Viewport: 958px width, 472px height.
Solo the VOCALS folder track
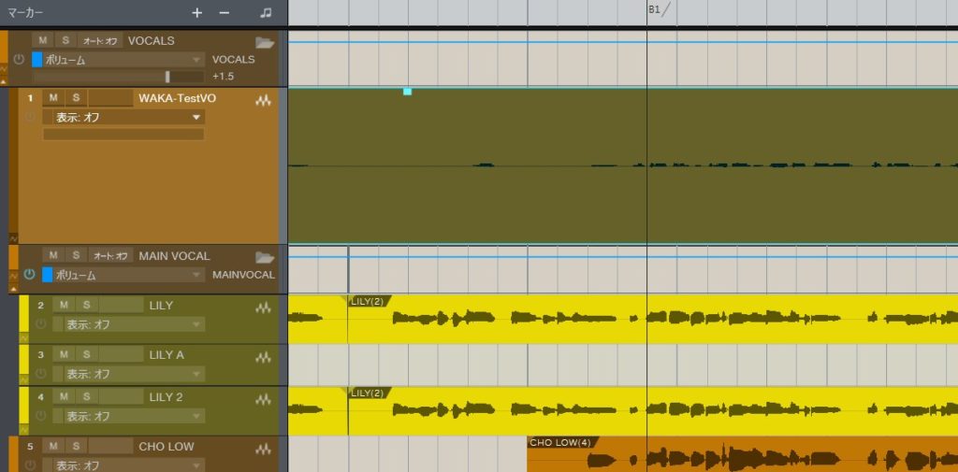pos(65,40)
